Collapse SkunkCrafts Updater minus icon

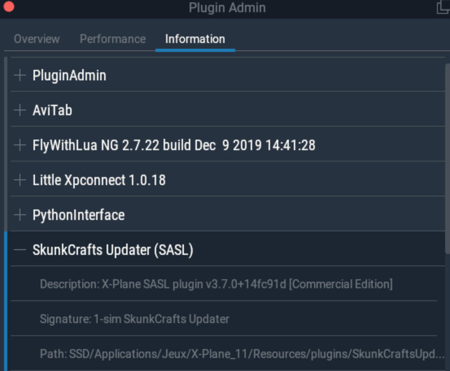20,250
